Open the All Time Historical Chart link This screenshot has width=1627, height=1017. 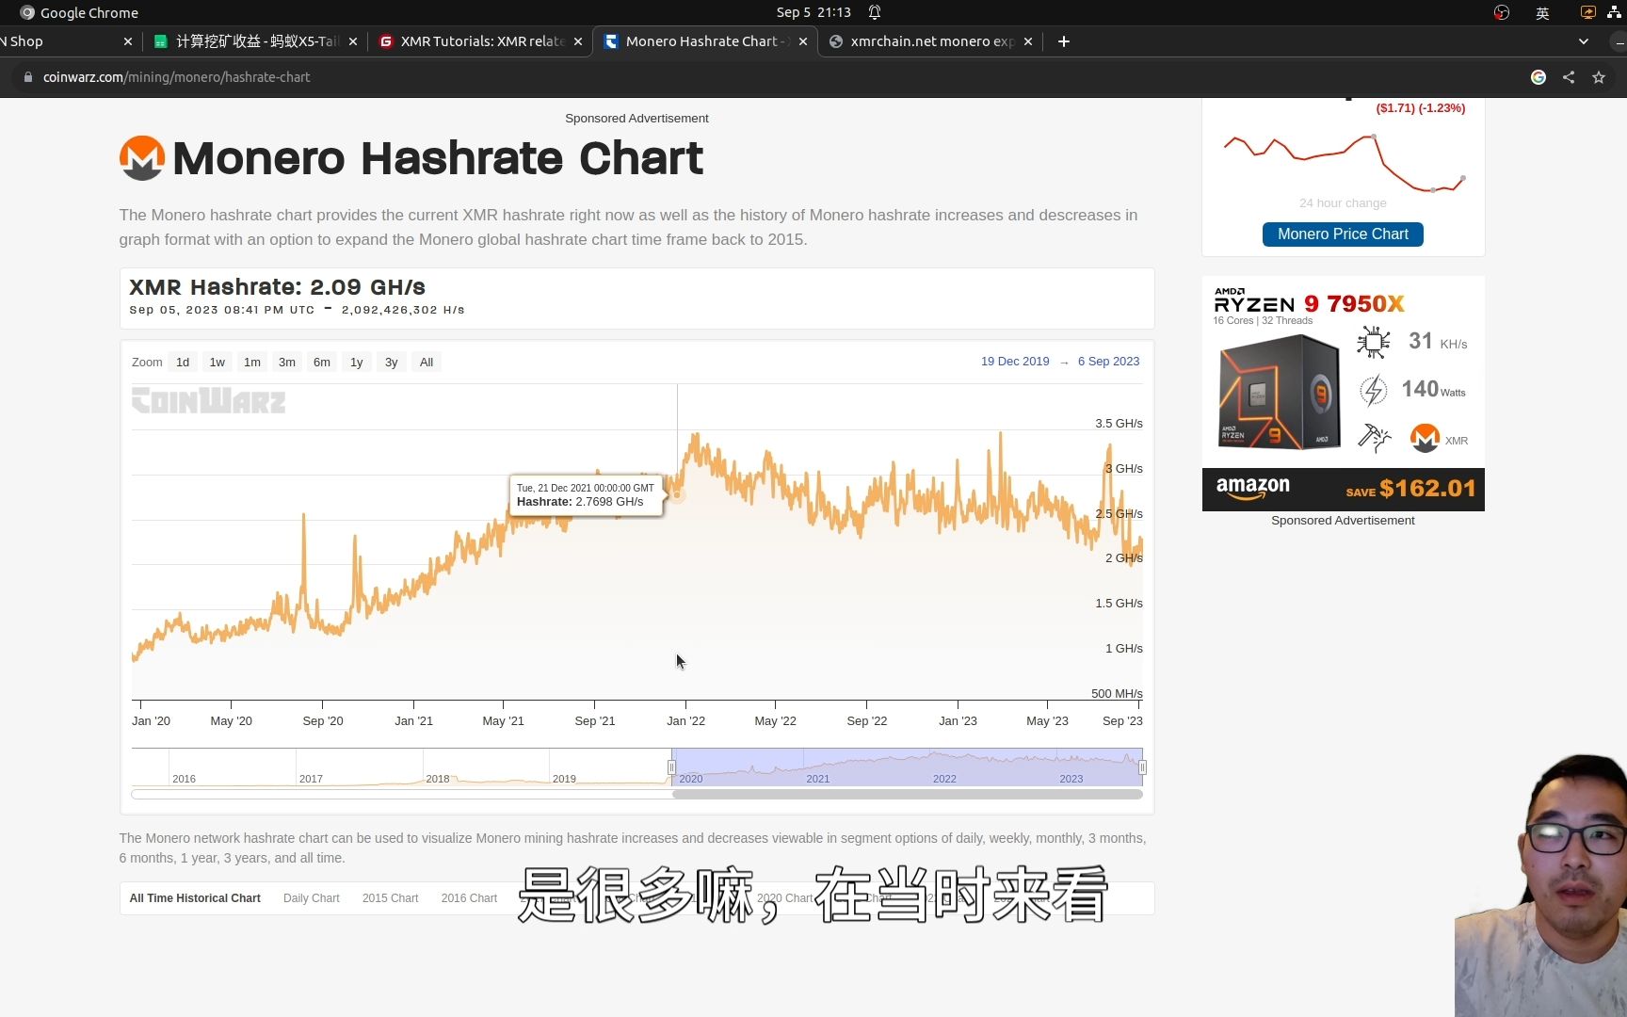point(195,898)
